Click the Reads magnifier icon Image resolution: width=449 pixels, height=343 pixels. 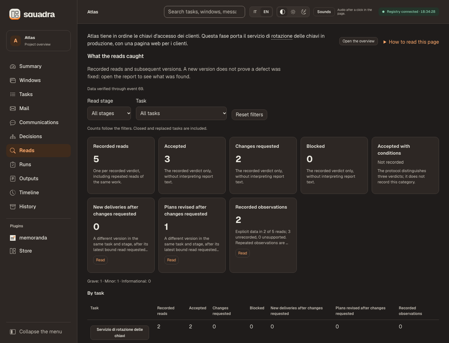[13, 151]
